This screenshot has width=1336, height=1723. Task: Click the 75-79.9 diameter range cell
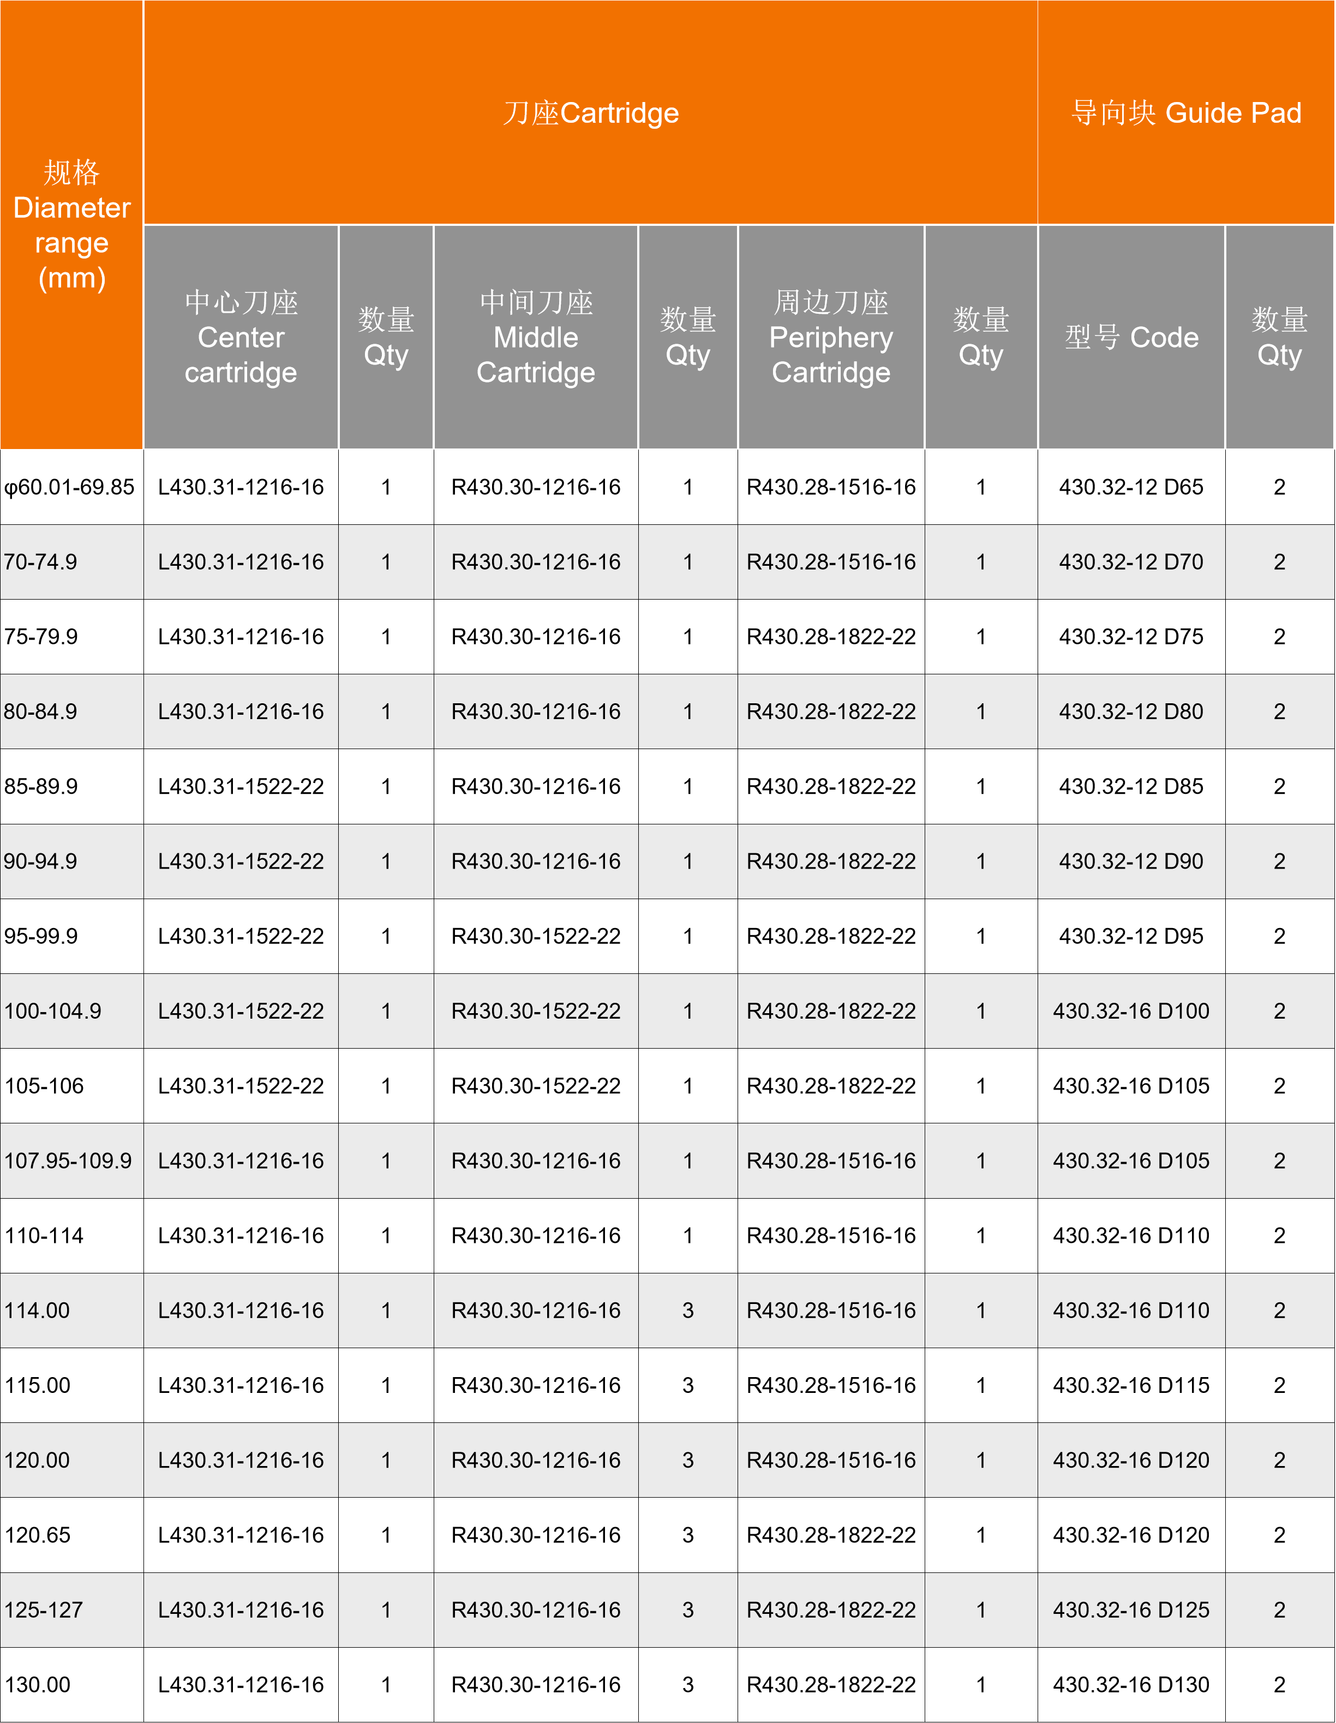pyautogui.click(x=41, y=637)
